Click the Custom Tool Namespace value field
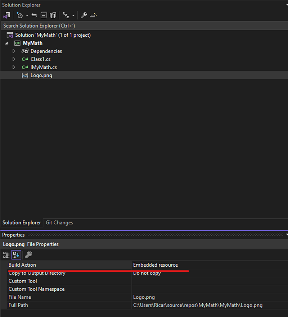 [210, 289]
